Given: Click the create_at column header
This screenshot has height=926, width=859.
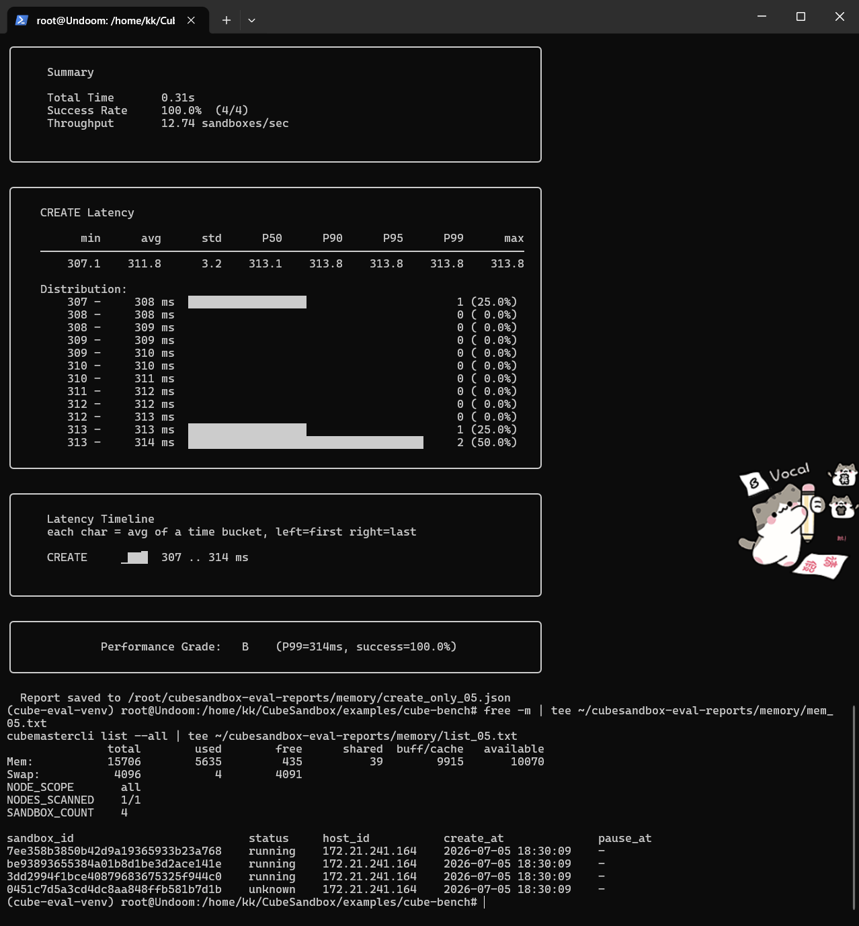Looking at the screenshot, I should 474,838.
